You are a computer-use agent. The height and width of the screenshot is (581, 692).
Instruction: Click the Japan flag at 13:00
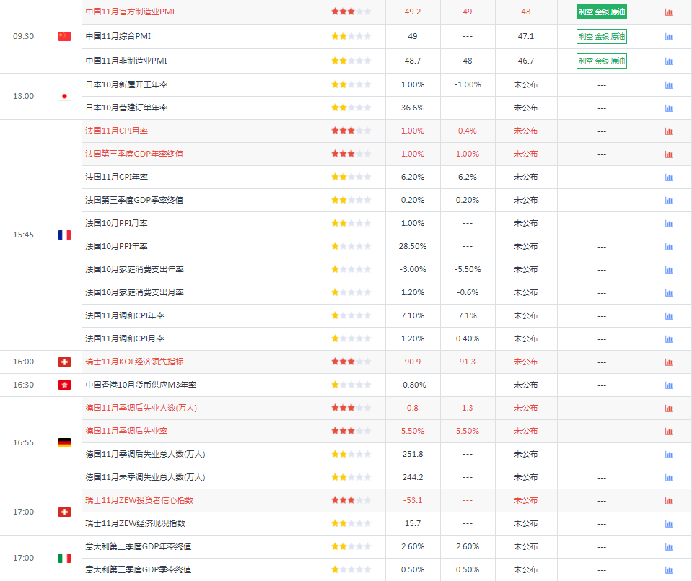64,96
